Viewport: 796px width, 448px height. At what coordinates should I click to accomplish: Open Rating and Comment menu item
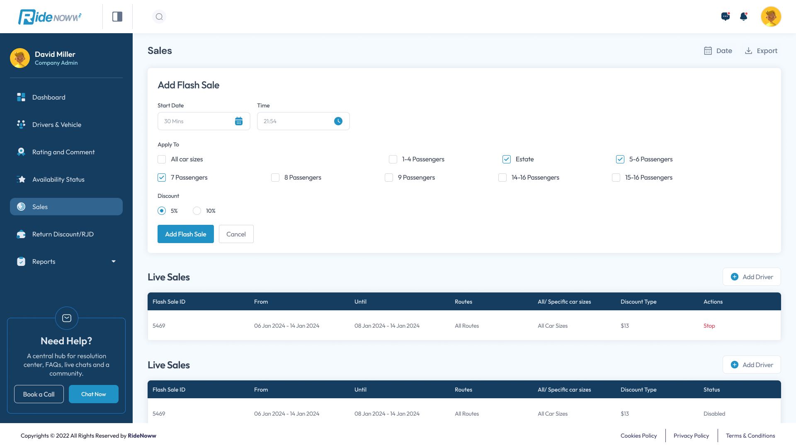coord(66,152)
